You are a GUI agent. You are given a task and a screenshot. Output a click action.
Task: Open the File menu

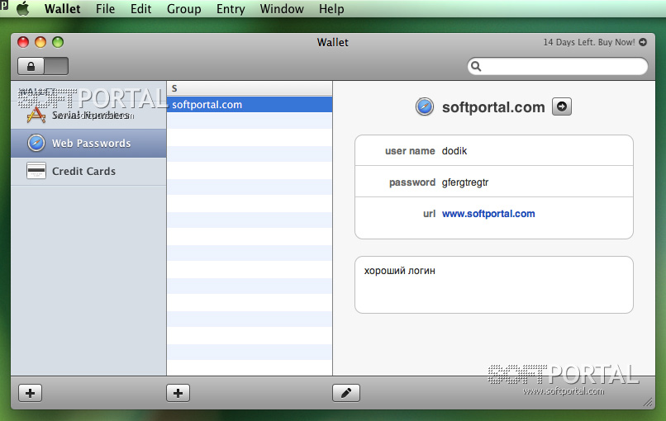105,9
